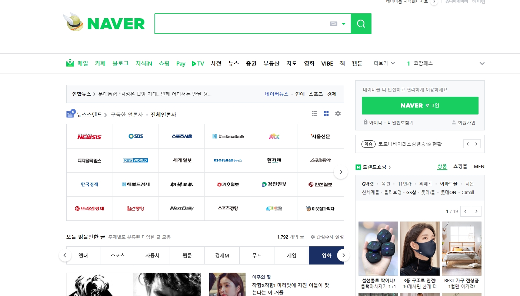Switch newsstand to grid view
520x296 pixels.
(326, 114)
